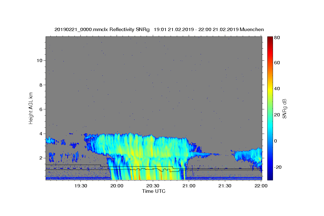The image size is (324, 216).
Task: Click the height tick label 10
Action: pyautogui.click(x=39, y=60)
